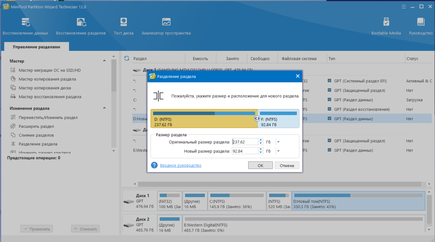Open Вводное руководство link
The height and width of the screenshot is (242, 435).
(x=181, y=165)
